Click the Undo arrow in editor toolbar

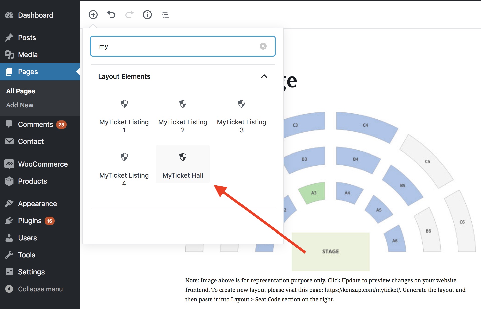111,15
